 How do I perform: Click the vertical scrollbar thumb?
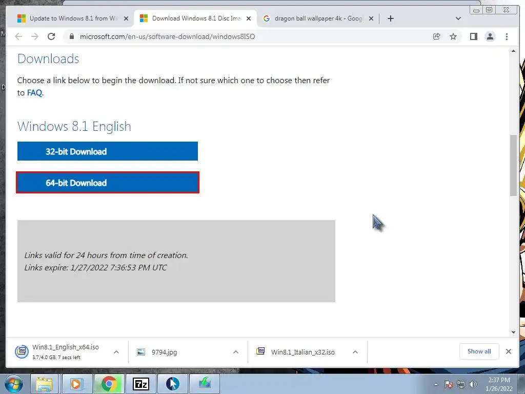click(x=513, y=166)
